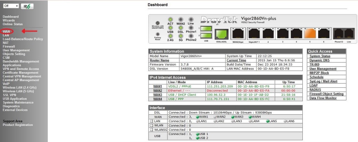The height and width of the screenshot is (142, 358).
Task: Expand the LAN interface row
Action: [x=151, y=121]
